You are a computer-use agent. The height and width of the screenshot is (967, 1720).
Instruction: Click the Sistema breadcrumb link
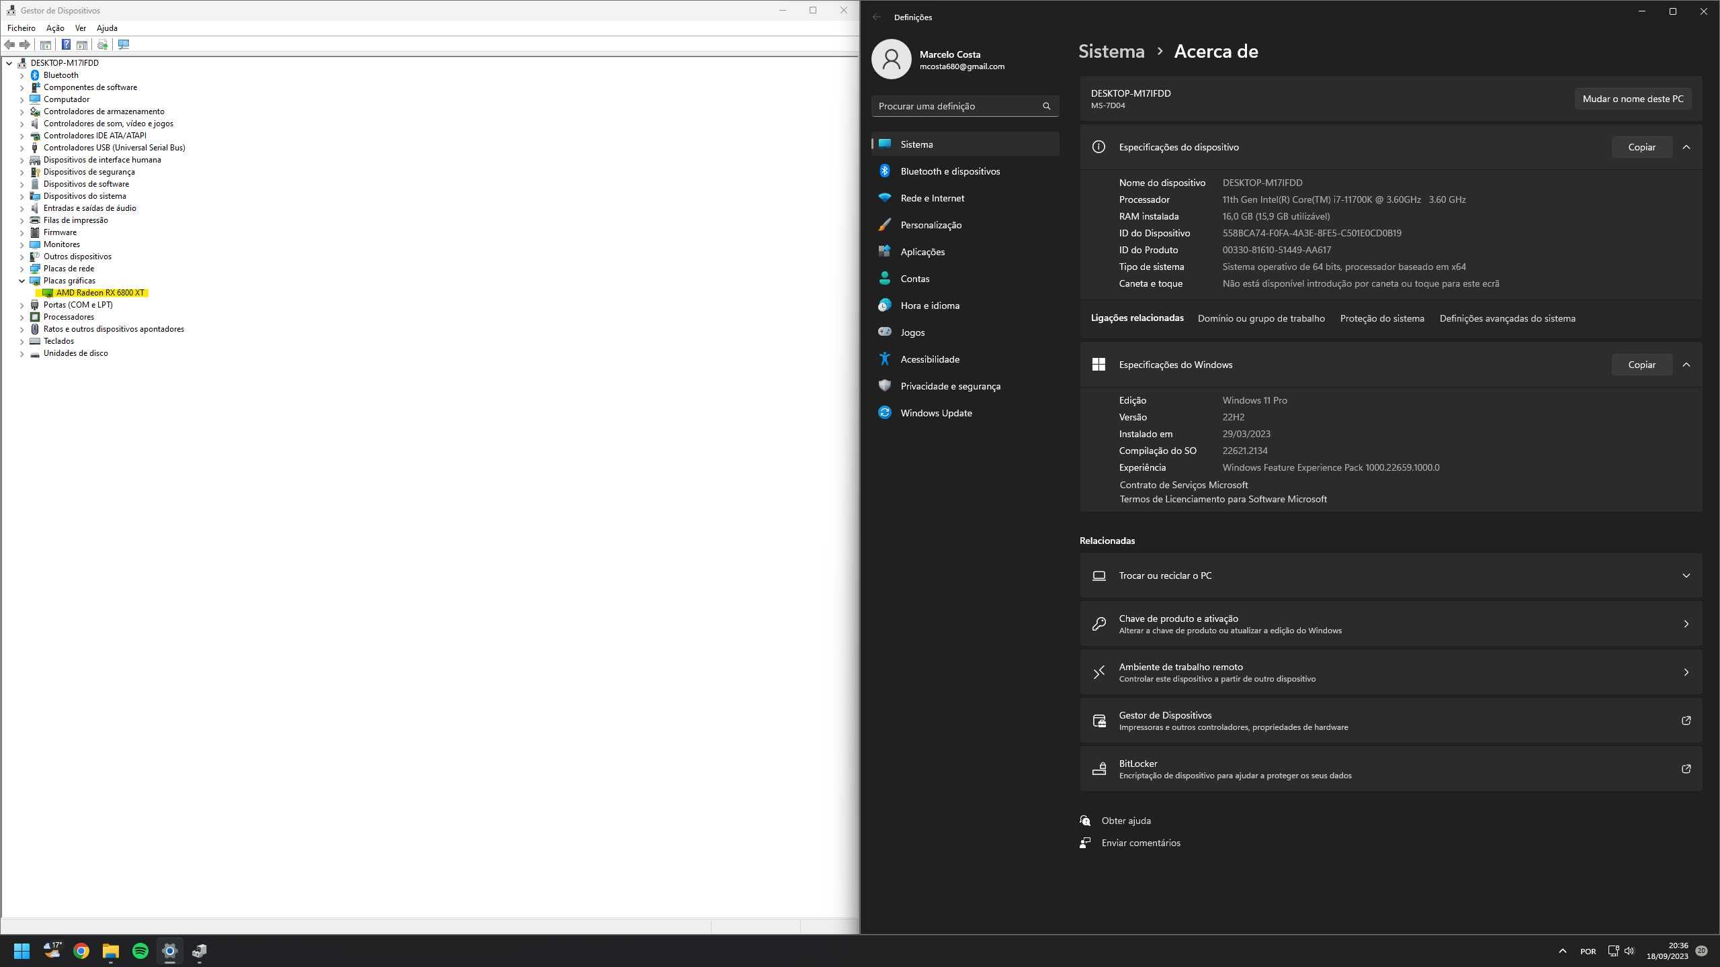[1111, 51]
